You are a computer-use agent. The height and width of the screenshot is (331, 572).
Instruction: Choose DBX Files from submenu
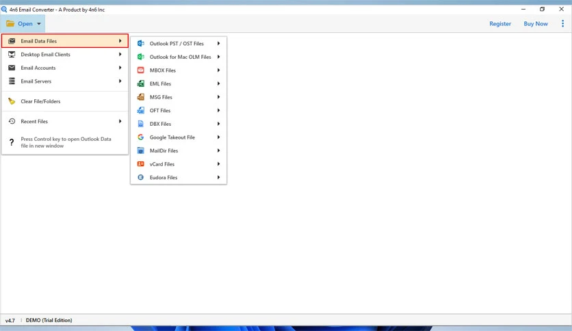179,124
